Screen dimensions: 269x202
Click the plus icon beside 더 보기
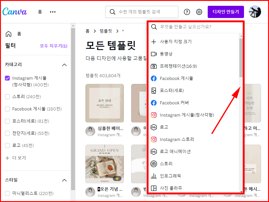coord(7,158)
